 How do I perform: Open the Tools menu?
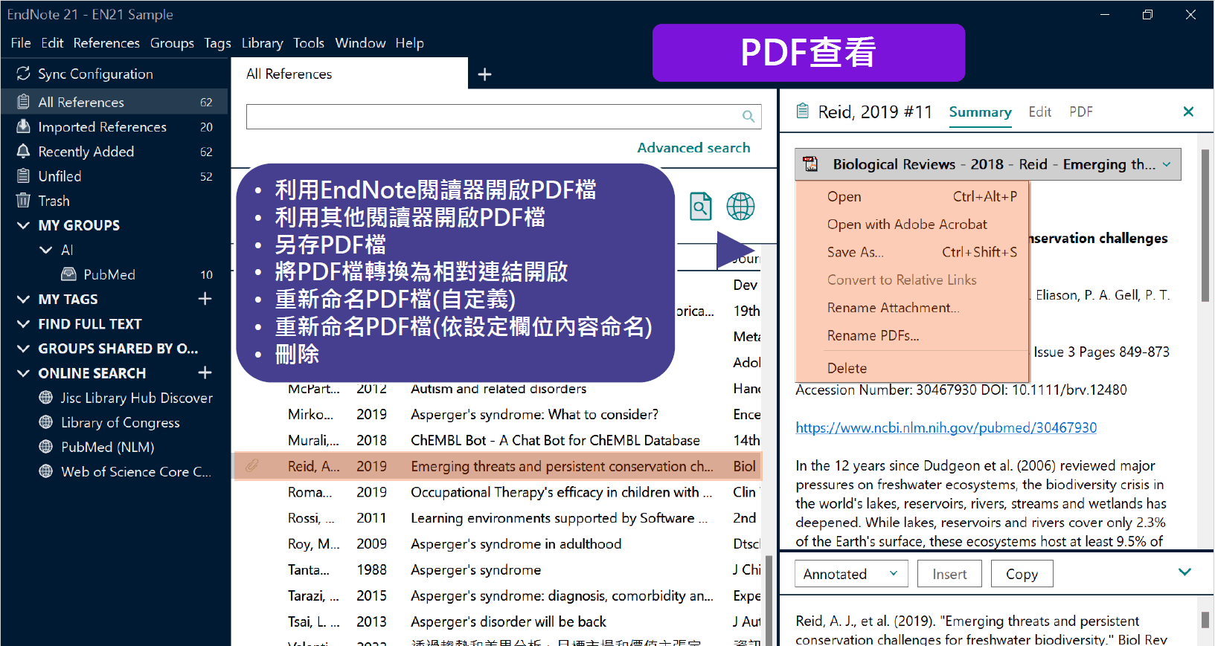[309, 43]
